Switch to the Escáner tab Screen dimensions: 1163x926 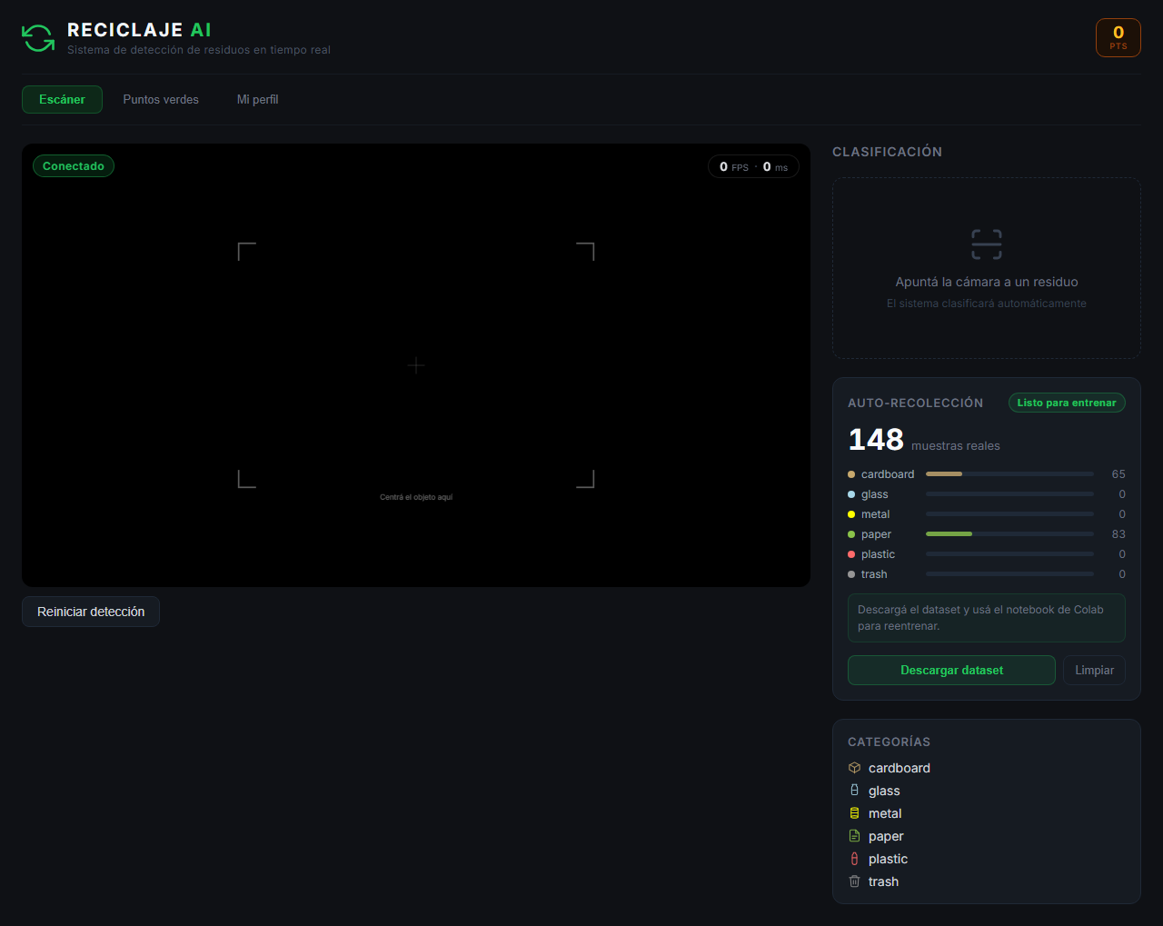point(62,100)
